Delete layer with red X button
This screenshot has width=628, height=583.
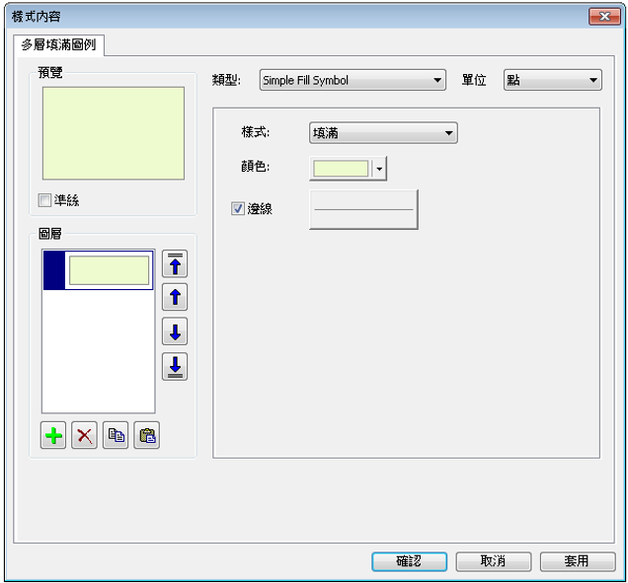point(85,435)
